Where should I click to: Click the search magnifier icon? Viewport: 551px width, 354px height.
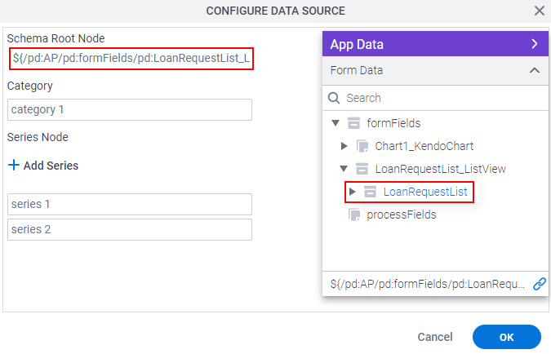click(334, 98)
